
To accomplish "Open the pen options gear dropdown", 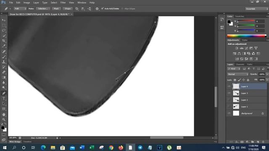I will [97, 9].
